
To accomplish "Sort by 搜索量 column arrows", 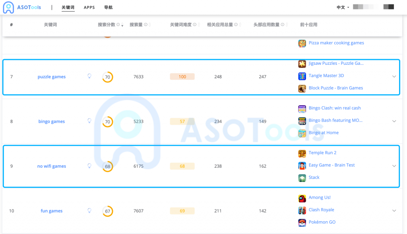I will pyautogui.click(x=150, y=25).
